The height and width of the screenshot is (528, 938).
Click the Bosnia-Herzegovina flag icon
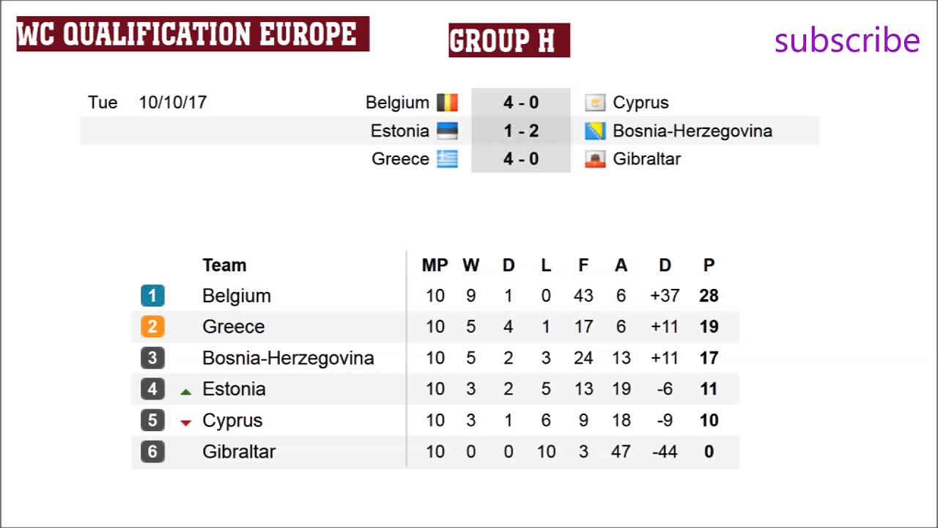595,131
